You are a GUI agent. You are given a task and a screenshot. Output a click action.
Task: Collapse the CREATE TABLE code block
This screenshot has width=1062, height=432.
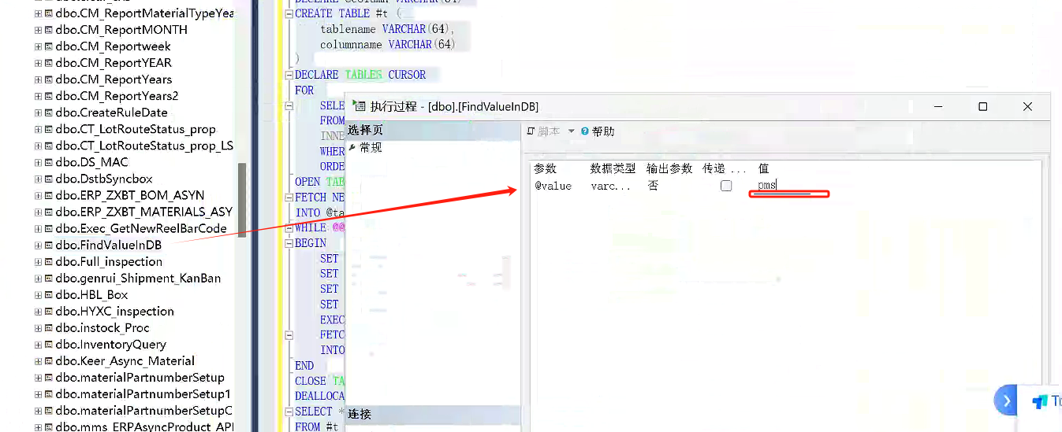(289, 14)
